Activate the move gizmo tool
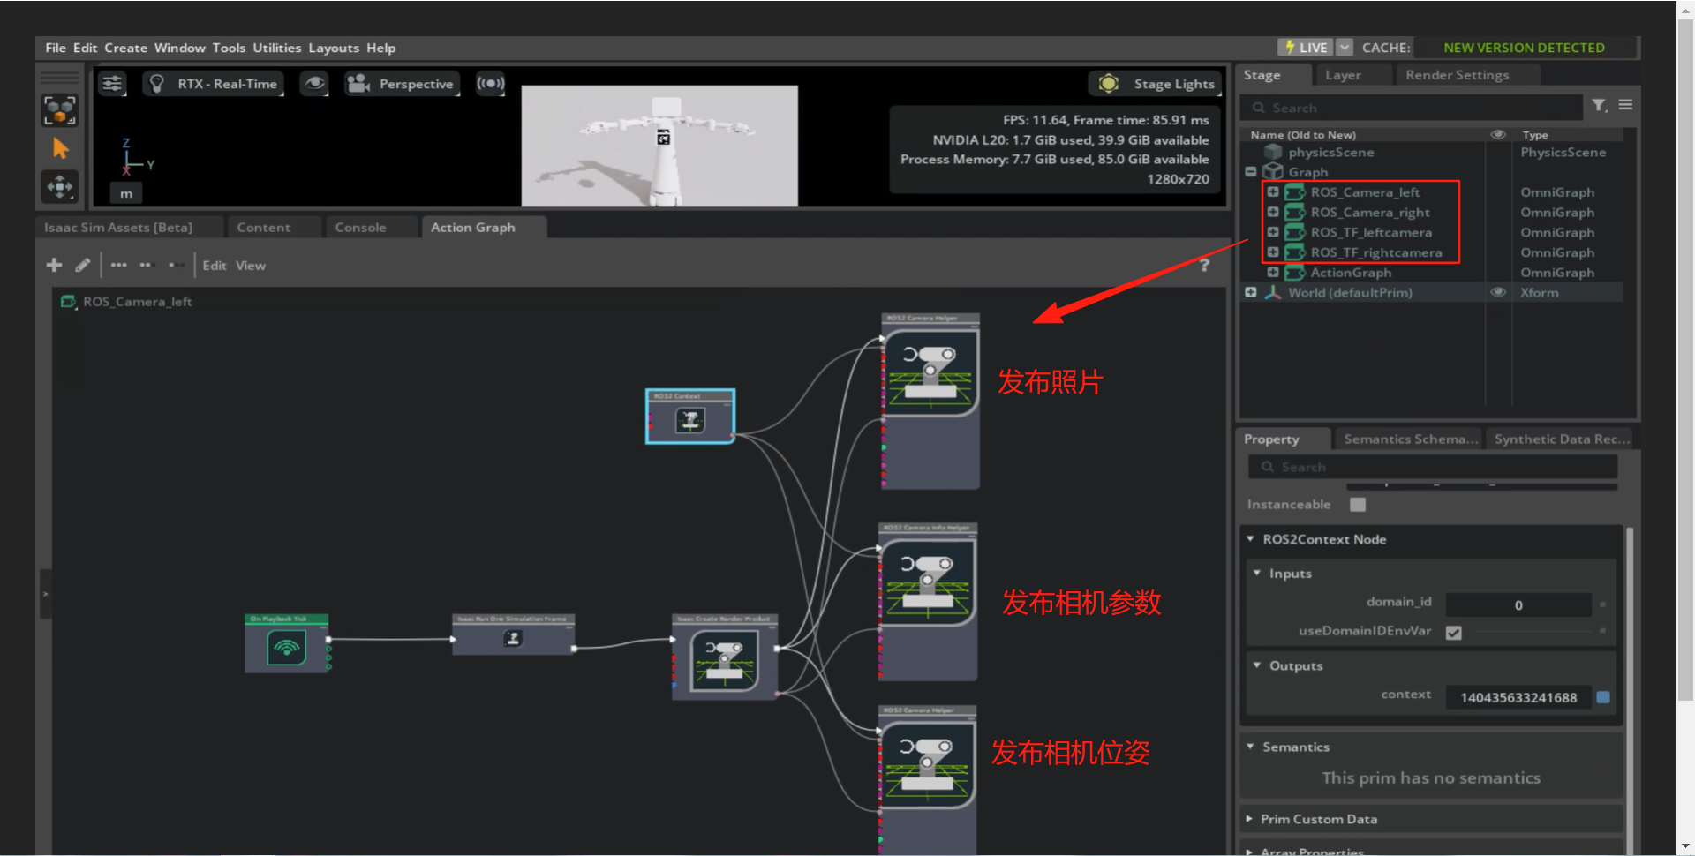The height and width of the screenshot is (856, 1695). 60,186
